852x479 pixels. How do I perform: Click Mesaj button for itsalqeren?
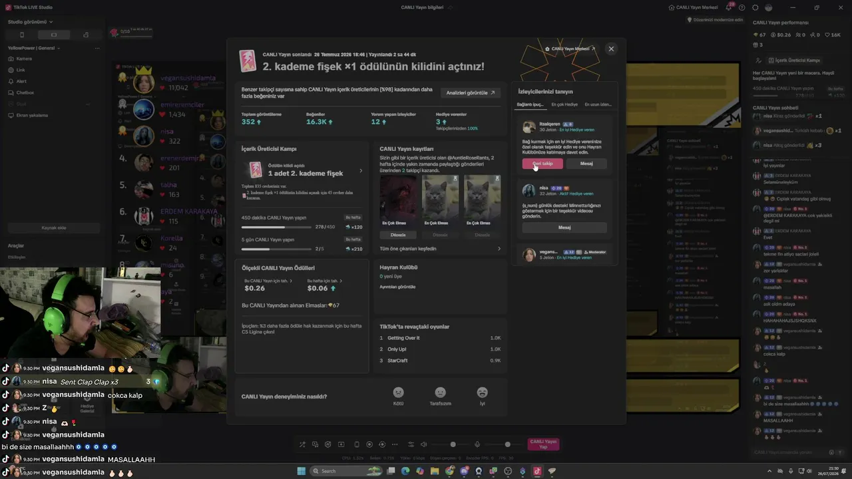click(x=586, y=164)
